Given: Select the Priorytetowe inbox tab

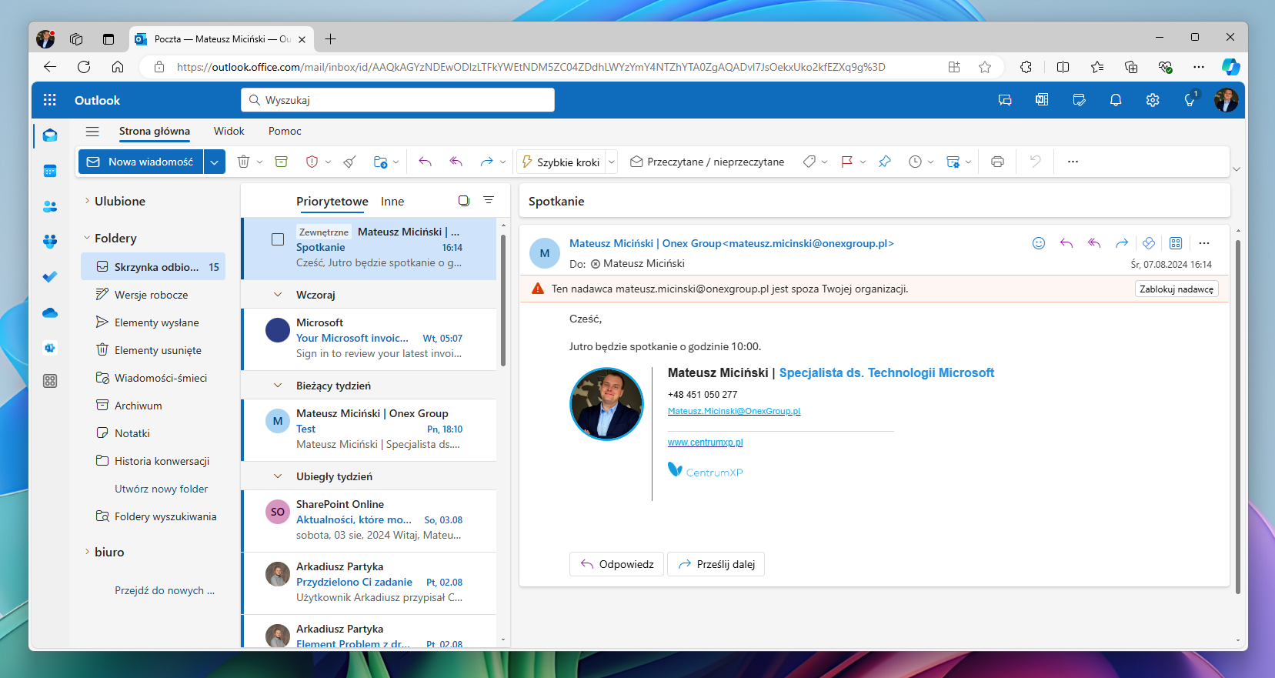Looking at the screenshot, I should 332,201.
